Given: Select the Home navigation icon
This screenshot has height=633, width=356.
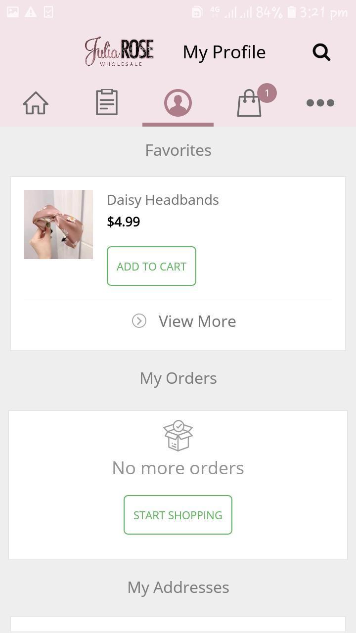Looking at the screenshot, I should (35, 102).
